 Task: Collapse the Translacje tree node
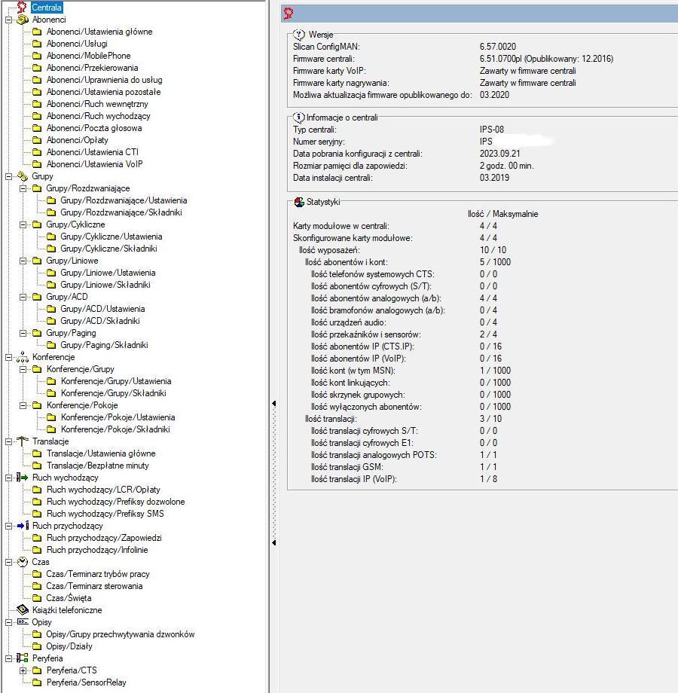8,441
